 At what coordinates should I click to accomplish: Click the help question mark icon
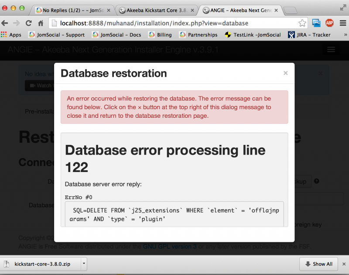(x=317, y=181)
